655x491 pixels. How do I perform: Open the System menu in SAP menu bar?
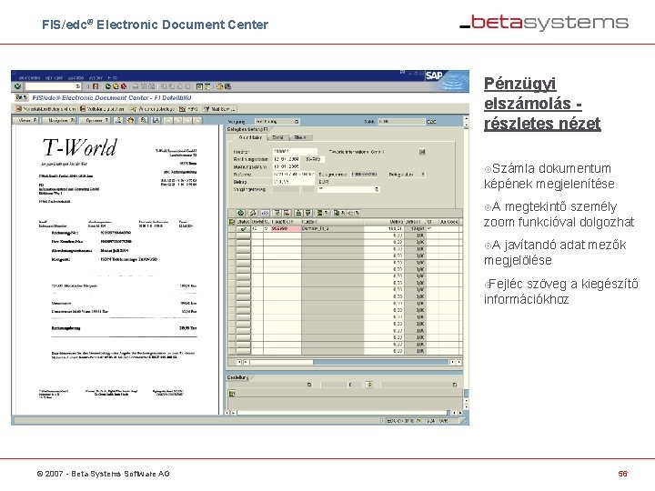(x=96, y=77)
